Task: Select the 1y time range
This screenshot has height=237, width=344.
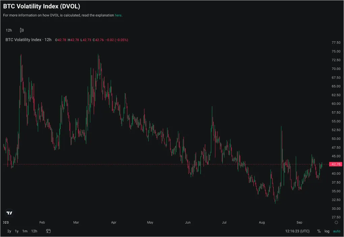Action: click(17, 231)
